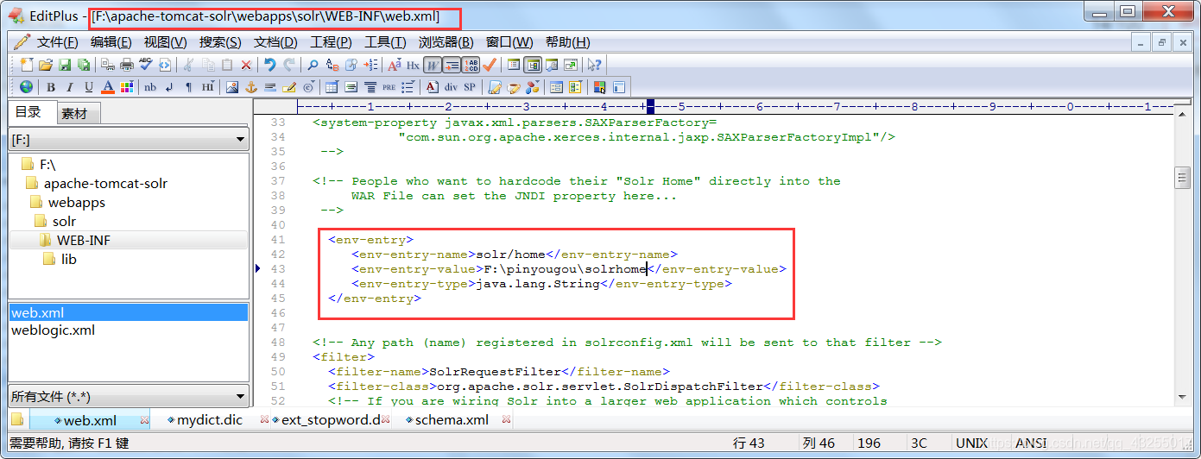
Task: Click the Save All icon
Action: 84,65
